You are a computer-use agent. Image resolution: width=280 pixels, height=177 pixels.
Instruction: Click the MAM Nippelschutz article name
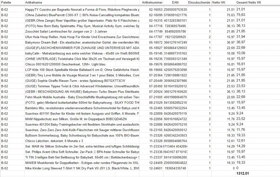tap(76, 119)
